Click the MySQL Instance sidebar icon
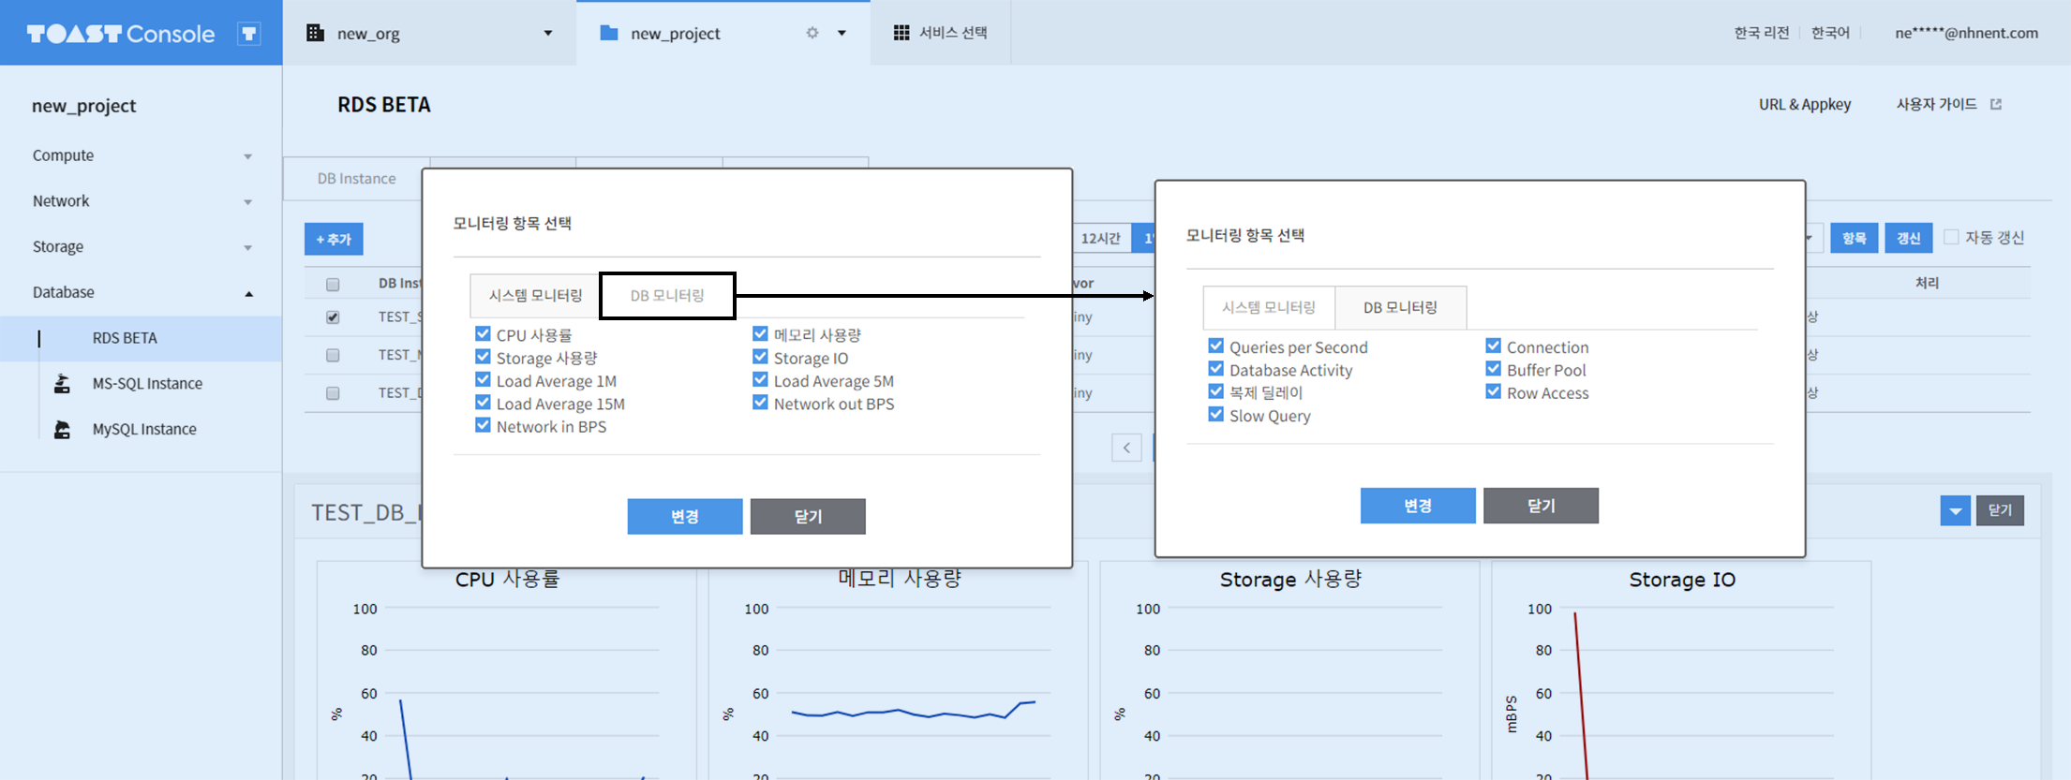 coord(62,429)
